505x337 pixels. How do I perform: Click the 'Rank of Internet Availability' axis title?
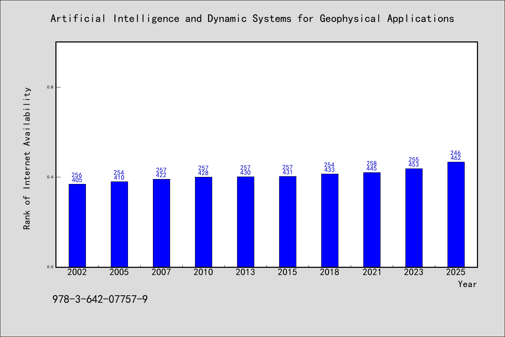27,158
